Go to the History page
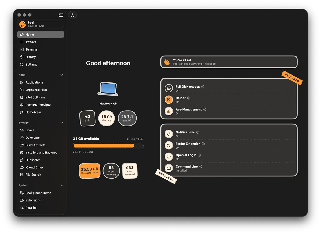The width and height of the screenshot is (321, 234). 41,57
